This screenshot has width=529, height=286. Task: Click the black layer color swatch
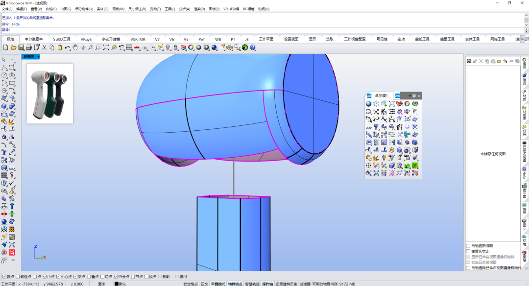[x=117, y=284]
